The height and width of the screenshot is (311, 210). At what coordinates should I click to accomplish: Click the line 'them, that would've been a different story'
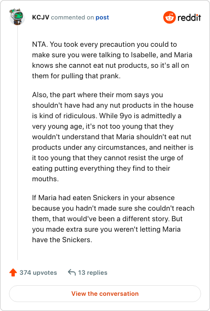click(x=107, y=219)
